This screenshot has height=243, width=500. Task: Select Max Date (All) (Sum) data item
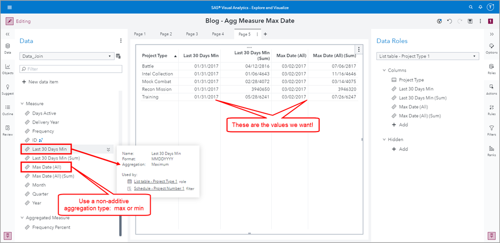[53, 176]
